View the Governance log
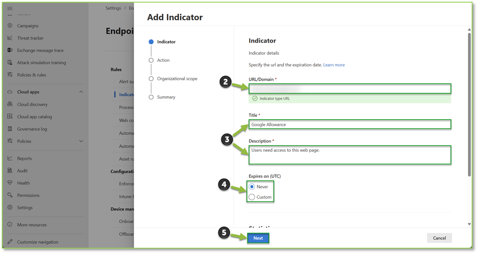The image size is (478, 254). coord(32,129)
